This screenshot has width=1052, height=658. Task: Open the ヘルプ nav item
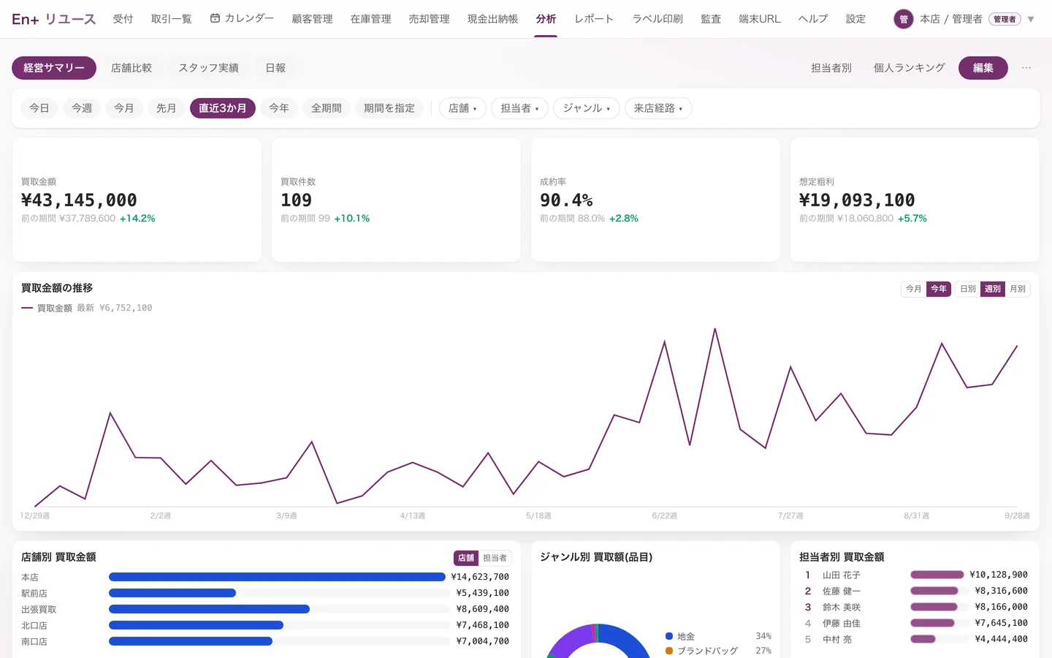coord(813,19)
